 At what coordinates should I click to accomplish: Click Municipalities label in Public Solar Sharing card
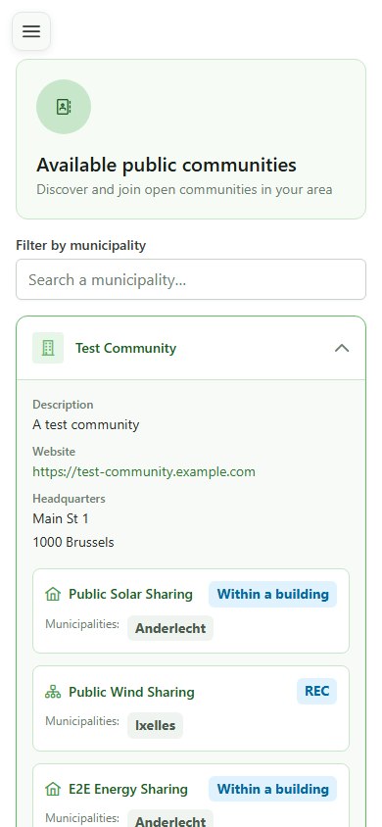tap(82, 624)
